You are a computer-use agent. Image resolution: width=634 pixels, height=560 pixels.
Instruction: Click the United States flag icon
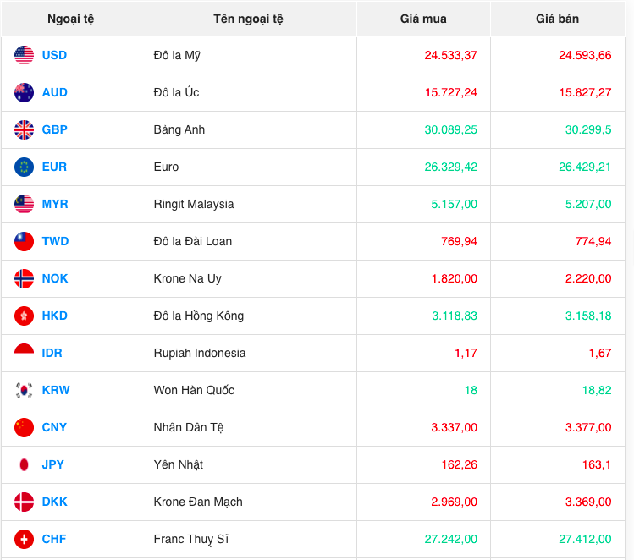24,55
